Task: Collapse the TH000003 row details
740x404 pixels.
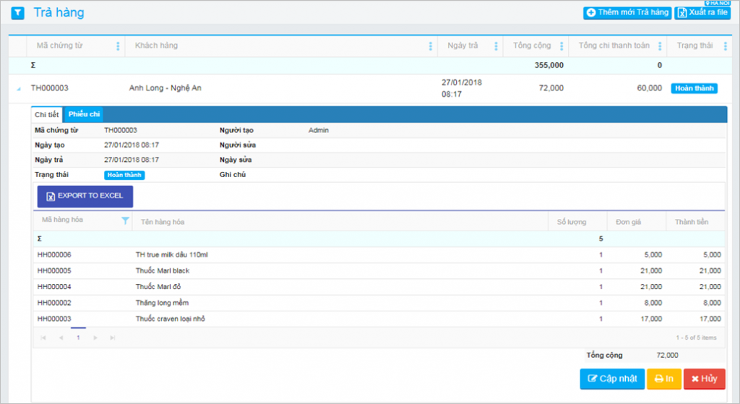Action: [x=19, y=89]
